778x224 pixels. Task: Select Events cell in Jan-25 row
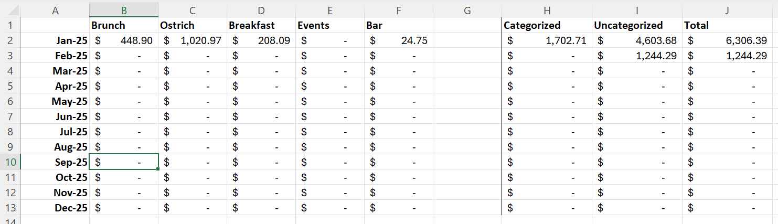pos(329,40)
